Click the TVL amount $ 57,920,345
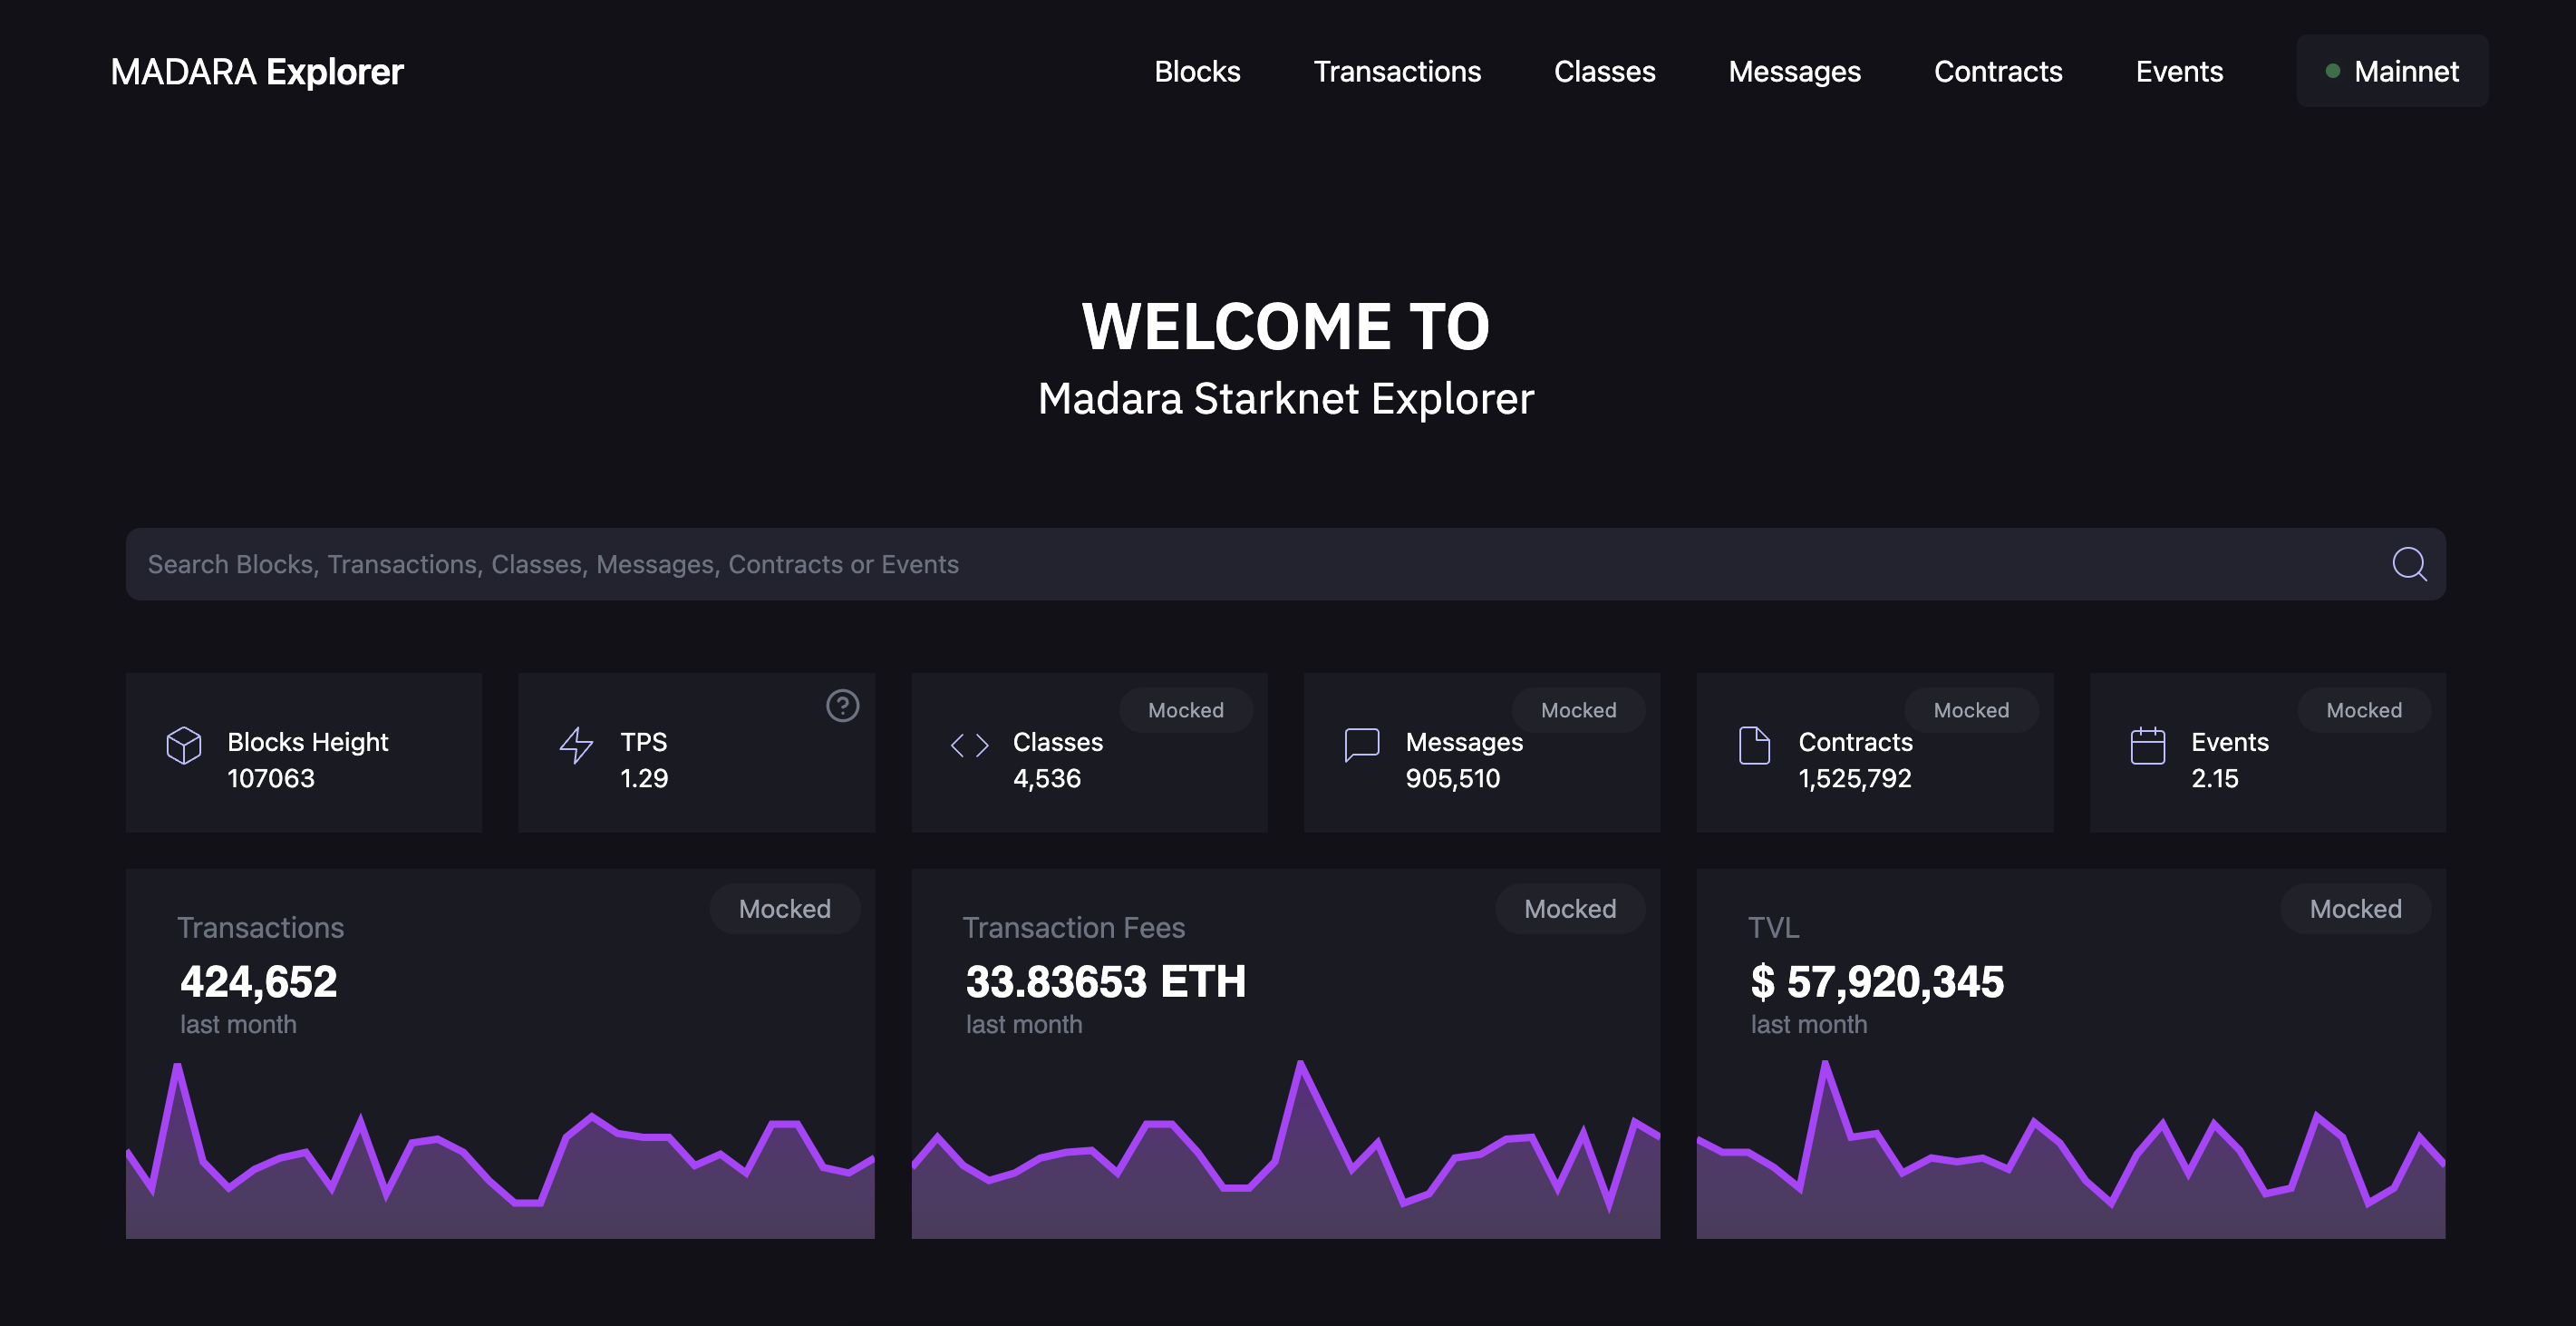Viewport: 2576px width, 1326px height. (1876, 980)
